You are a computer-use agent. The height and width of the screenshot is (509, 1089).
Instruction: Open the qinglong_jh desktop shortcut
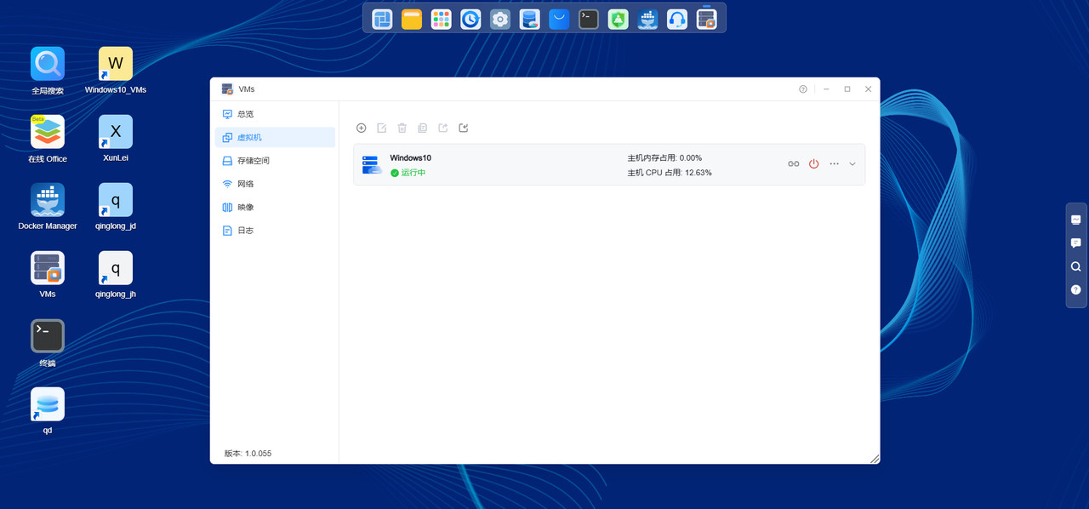(116, 275)
